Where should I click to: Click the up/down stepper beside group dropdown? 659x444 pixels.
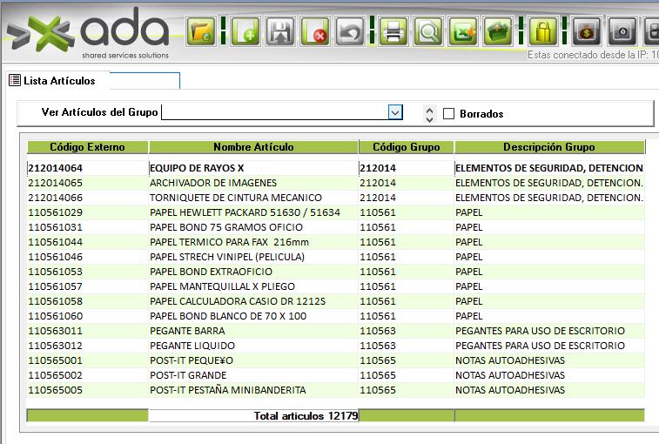pos(428,113)
